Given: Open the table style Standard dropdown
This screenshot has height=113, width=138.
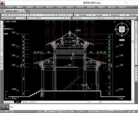Looking at the screenshot, I should [122, 15].
